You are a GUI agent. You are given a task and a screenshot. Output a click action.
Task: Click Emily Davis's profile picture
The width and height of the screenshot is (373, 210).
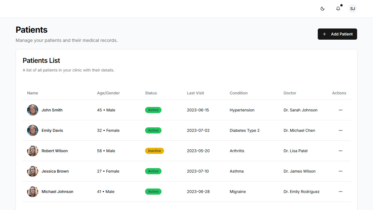pos(33,130)
